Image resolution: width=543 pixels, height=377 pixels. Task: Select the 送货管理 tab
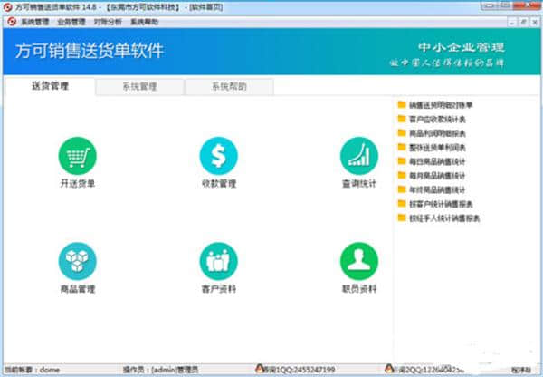coord(50,87)
